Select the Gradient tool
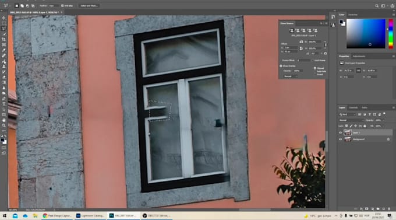The width and height of the screenshot is (396, 220). 4,82
